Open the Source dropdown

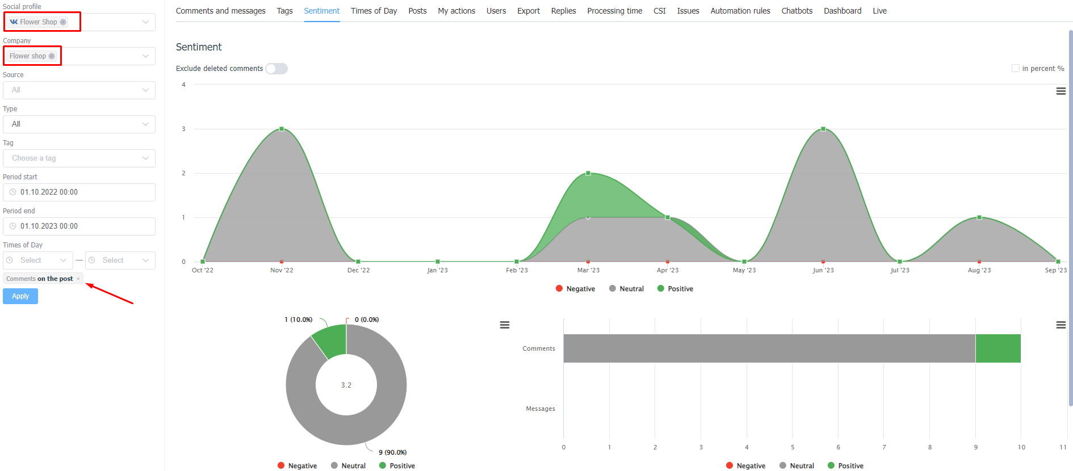coord(79,90)
